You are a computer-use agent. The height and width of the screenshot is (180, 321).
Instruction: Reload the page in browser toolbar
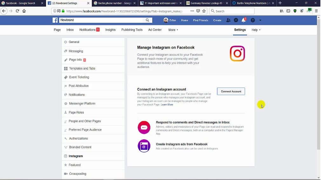(17, 11)
